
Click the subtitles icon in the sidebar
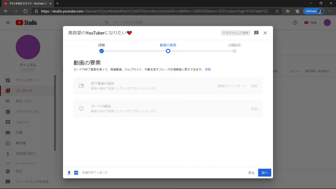click(8, 133)
